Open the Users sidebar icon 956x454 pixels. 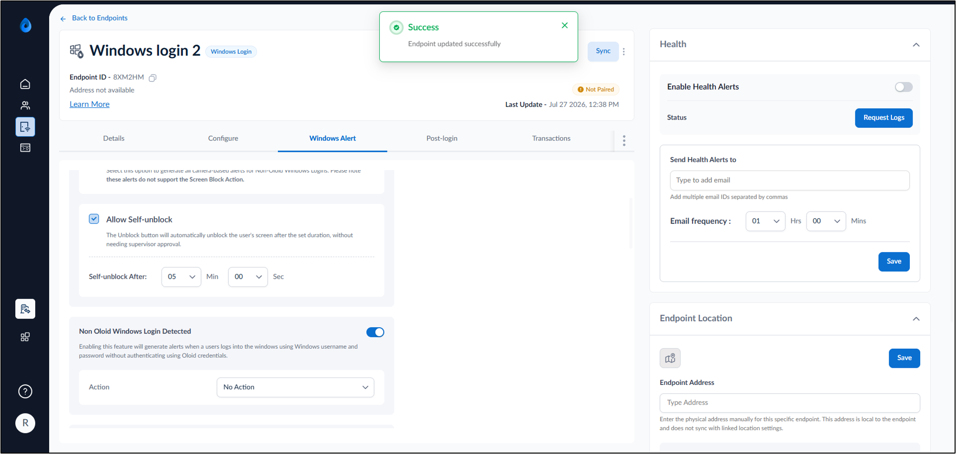[x=25, y=105]
